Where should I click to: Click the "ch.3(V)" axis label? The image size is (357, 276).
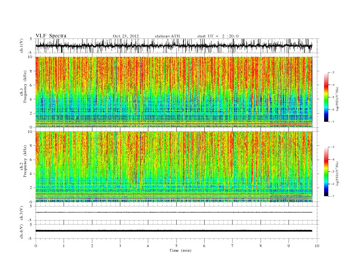pos(22,213)
